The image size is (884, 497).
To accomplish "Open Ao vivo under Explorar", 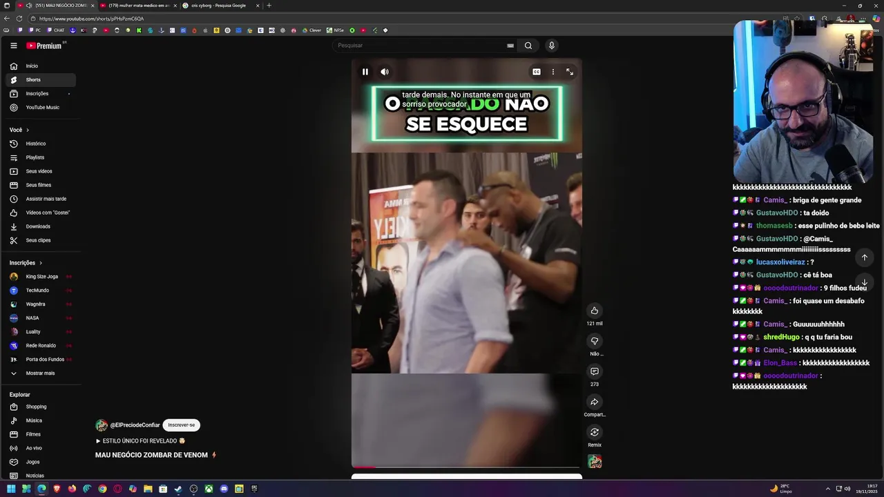I will click(x=41, y=448).
